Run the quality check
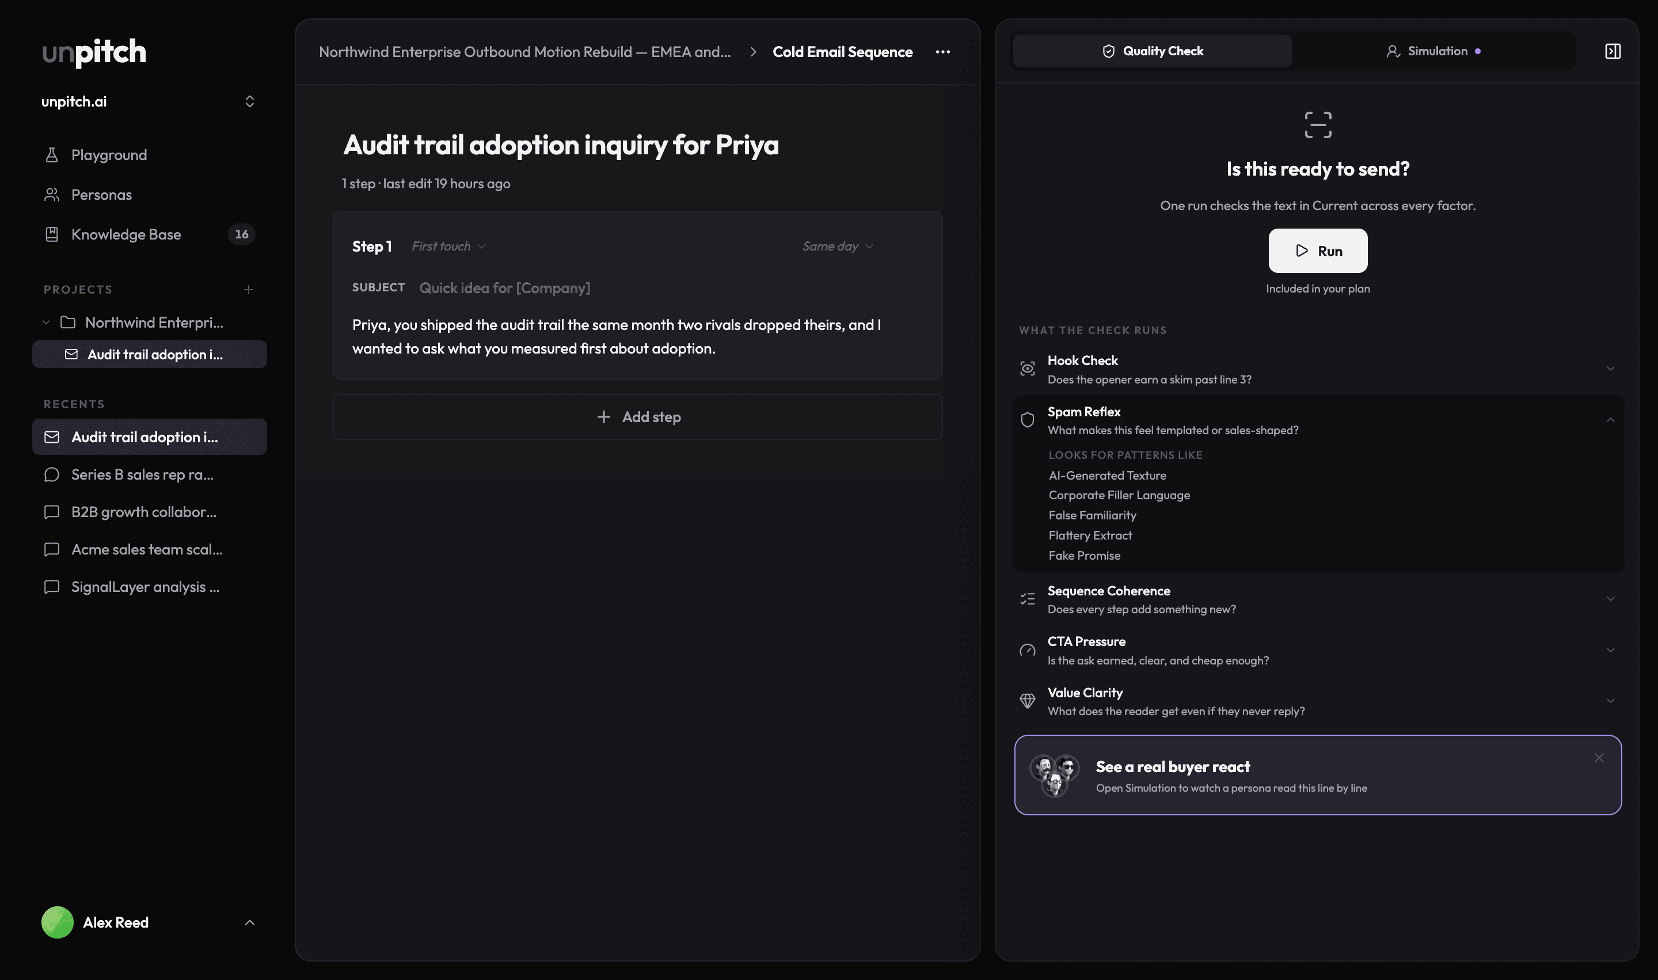 [x=1318, y=251]
